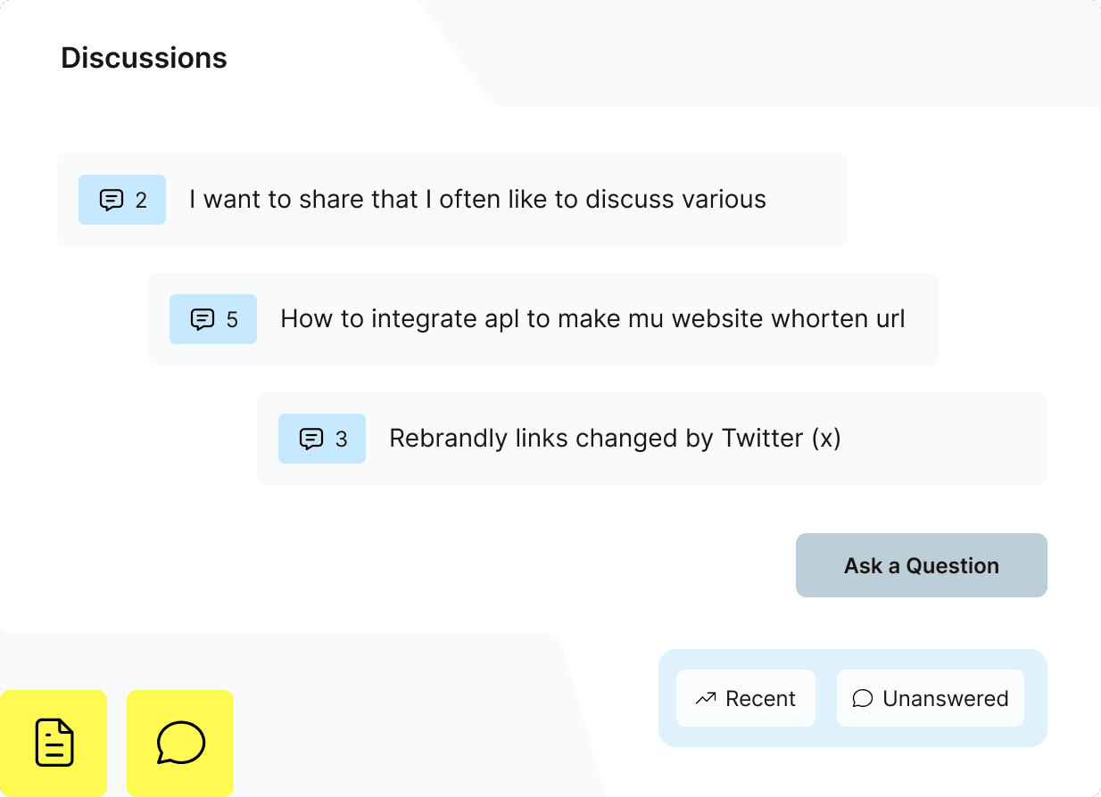Switch to the Unanswered view
Image resolution: width=1101 pixels, height=797 pixels.
[930, 698]
